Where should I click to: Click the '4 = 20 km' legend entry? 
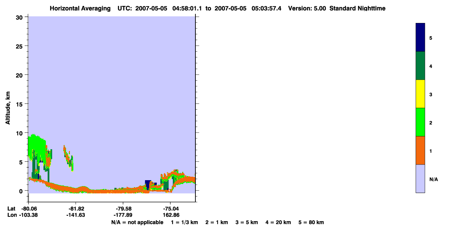point(278,222)
